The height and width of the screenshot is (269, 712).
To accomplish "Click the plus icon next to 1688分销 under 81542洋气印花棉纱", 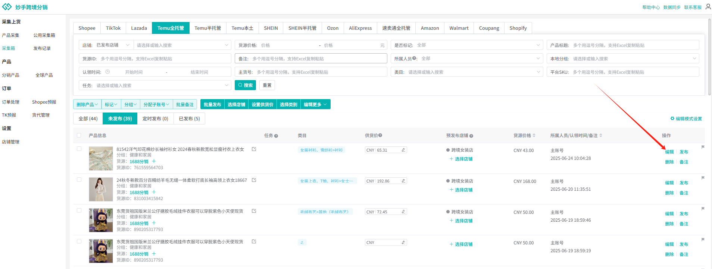I will pyautogui.click(x=154, y=161).
